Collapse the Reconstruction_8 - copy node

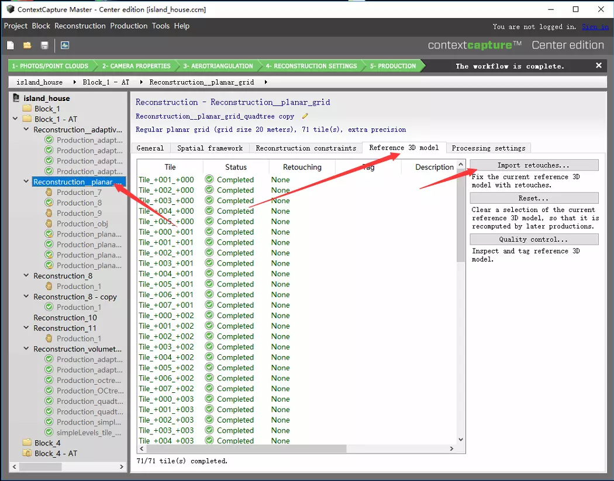[x=26, y=296]
